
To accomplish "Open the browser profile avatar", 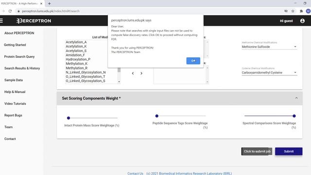I will (x=308, y=11).
